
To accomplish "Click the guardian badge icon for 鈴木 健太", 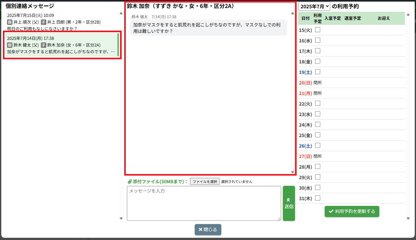I will 10,45.
